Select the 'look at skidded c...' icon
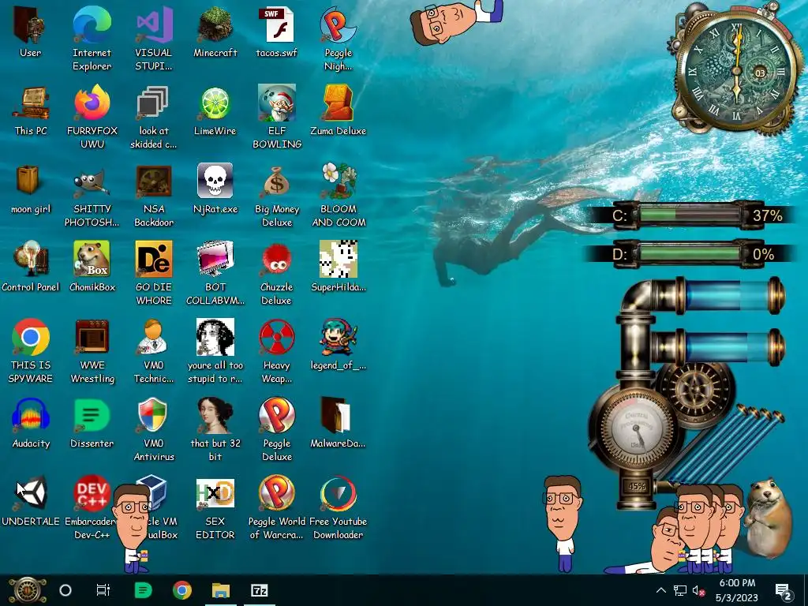Viewport: 808px width, 606px height. 153,117
